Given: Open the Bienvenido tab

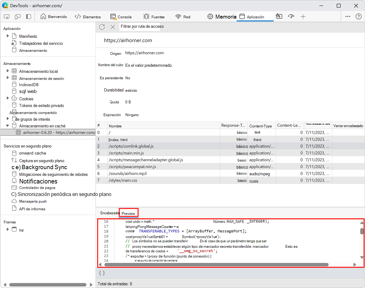Looking at the screenshot, I should 54,17.
